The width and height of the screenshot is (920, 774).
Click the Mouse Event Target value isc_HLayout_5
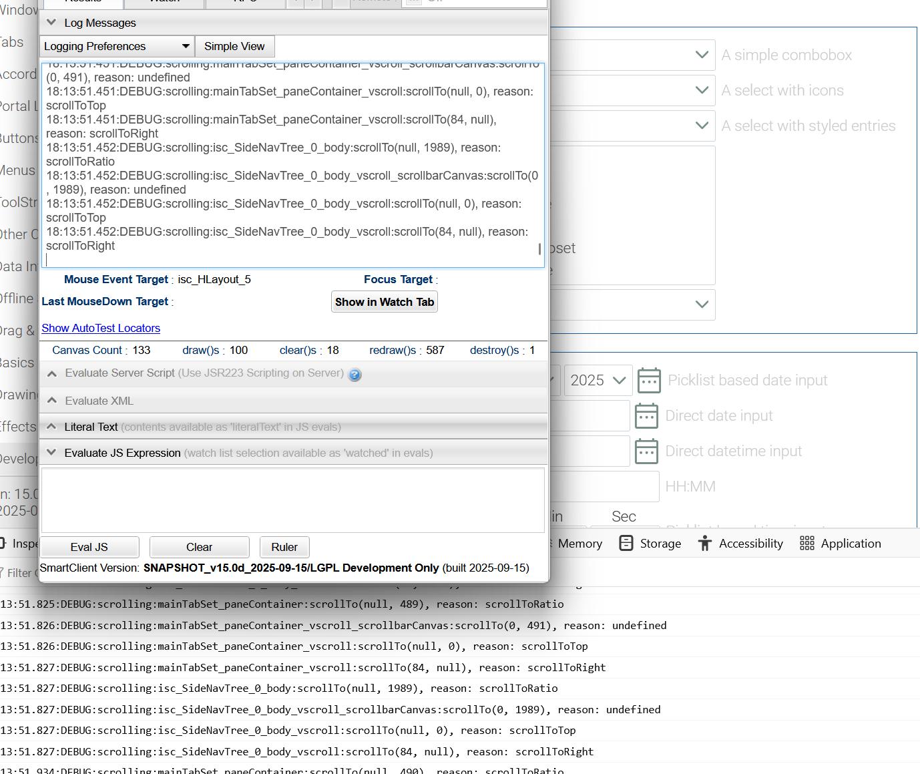point(214,279)
